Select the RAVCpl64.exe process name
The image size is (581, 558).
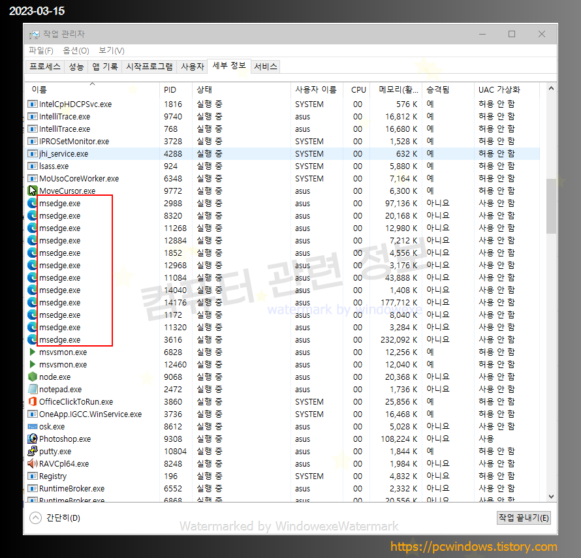(x=64, y=464)
